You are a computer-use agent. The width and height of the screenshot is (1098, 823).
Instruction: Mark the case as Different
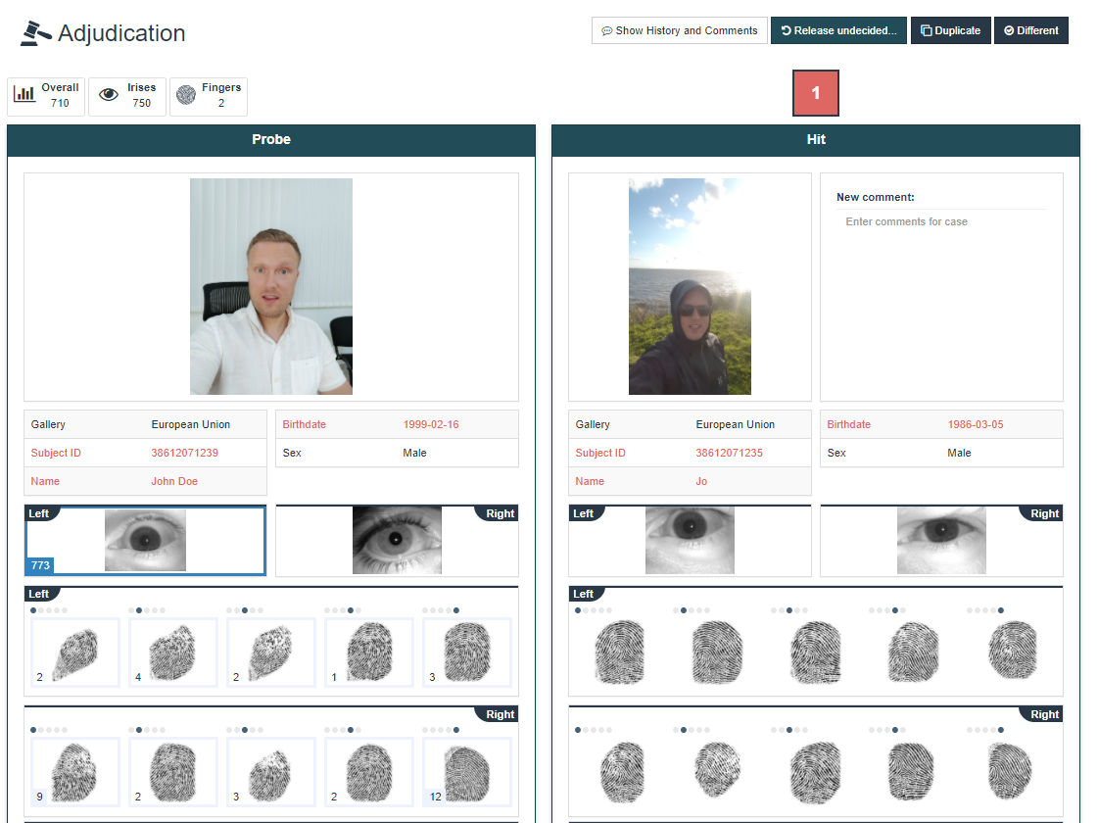[1030, 30]
